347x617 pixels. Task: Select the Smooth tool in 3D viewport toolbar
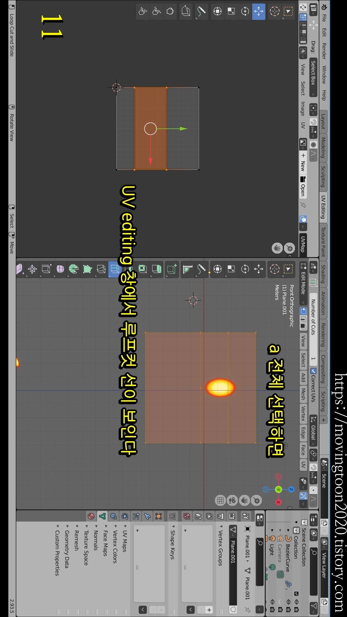[x=60, y=269]
